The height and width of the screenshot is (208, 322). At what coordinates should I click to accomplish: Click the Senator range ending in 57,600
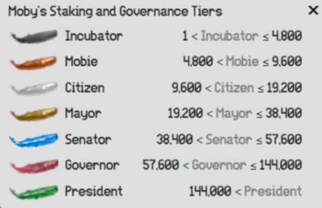pyautogui.click(x=229, y=139)
